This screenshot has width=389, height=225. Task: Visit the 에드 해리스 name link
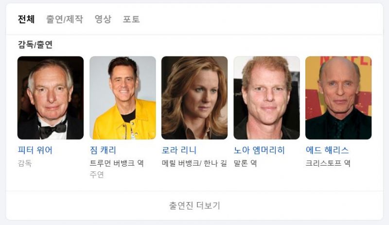(x=327, y=150)
